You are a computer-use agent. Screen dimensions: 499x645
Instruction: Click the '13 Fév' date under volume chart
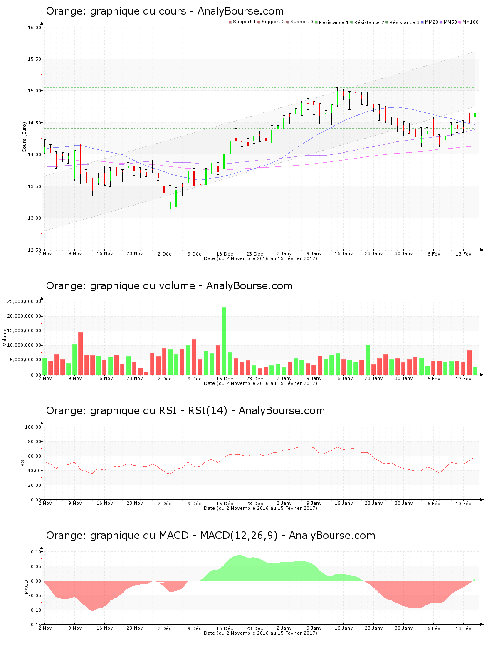pyautogui.click(x=464, y=378)
